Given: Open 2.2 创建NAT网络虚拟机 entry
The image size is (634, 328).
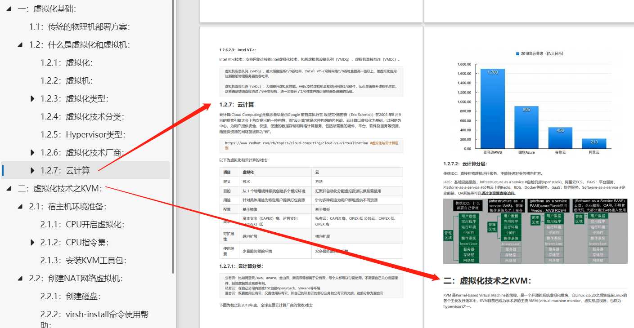Looking at the screenshot, I should coord(76,279).
